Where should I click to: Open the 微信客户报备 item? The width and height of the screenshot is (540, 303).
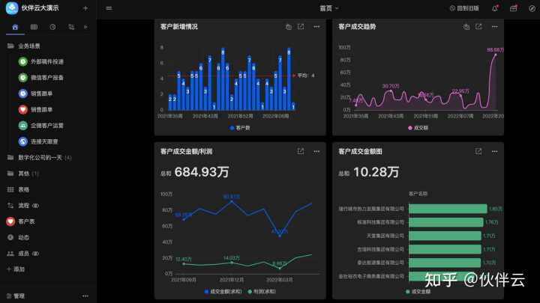coord(40,78)
